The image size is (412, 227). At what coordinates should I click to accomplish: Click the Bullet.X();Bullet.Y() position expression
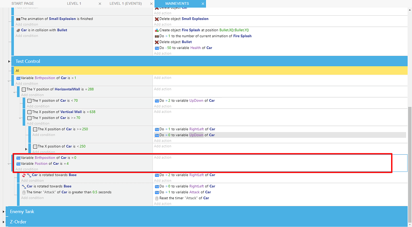234,30
